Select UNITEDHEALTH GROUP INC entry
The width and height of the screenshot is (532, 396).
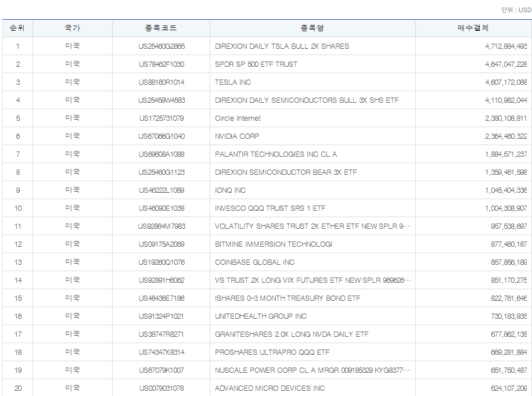[261, 316]
